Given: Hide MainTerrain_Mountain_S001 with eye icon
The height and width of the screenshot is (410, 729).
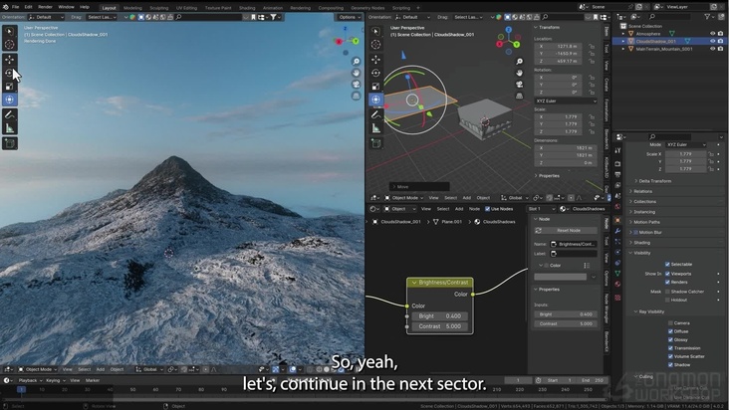Looking at the screenshot, I should click(712, 49).
